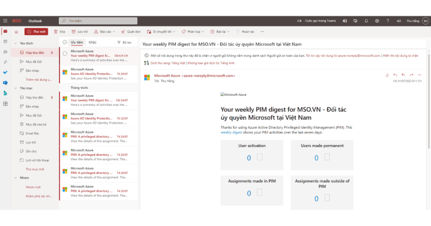
Task: Collapse the Nhóm groups section
Action: coord(15,178)
